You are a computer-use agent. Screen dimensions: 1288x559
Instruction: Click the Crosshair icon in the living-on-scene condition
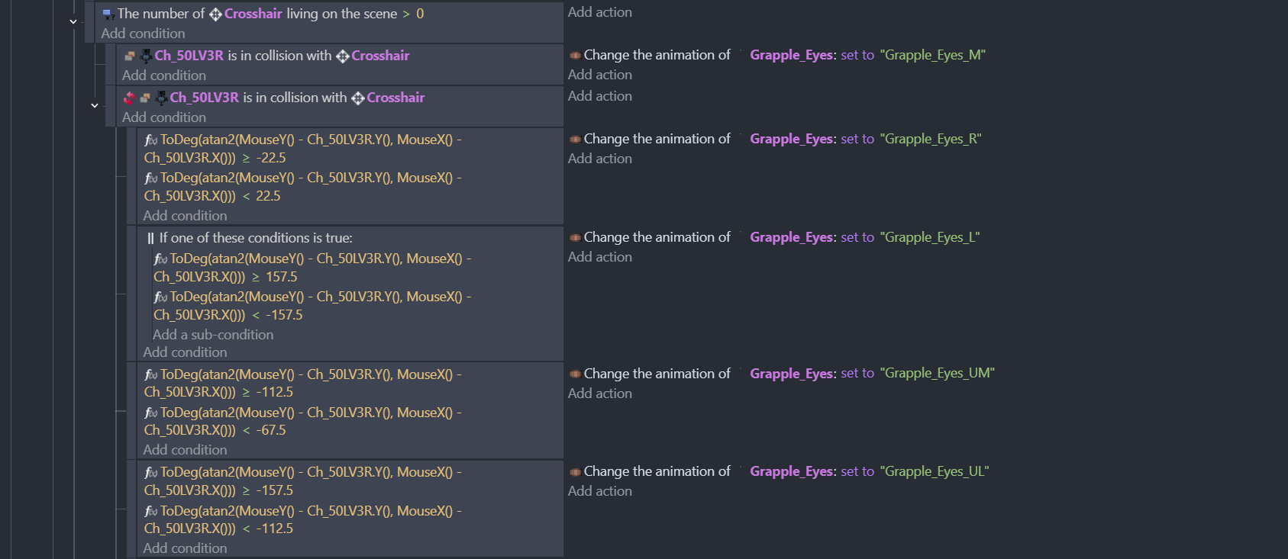(x=215, y=14)
